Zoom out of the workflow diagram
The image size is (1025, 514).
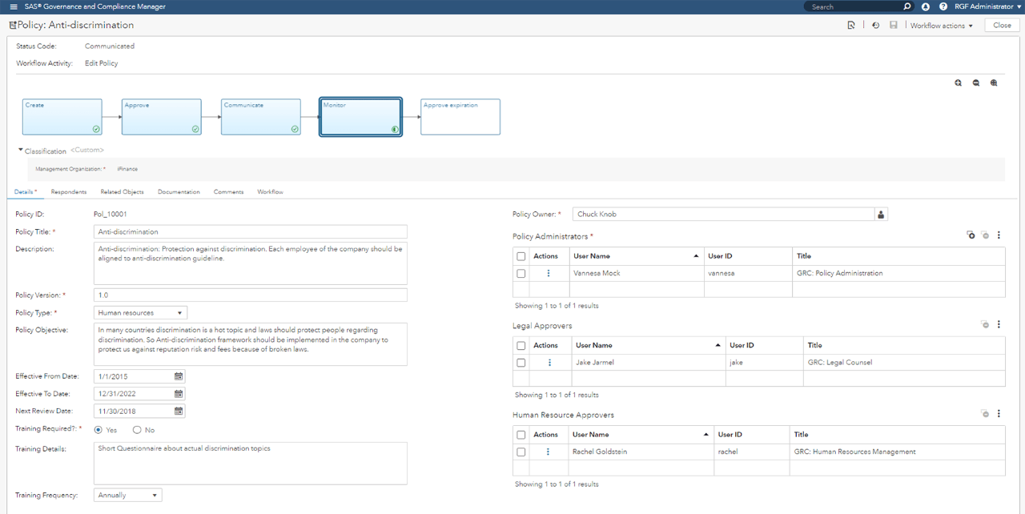point(976,82)
